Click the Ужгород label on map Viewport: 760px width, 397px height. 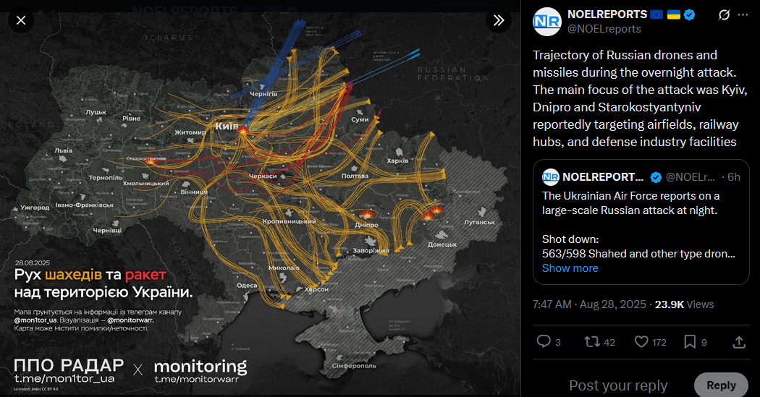pyautogui.click(x=35, y=208)
